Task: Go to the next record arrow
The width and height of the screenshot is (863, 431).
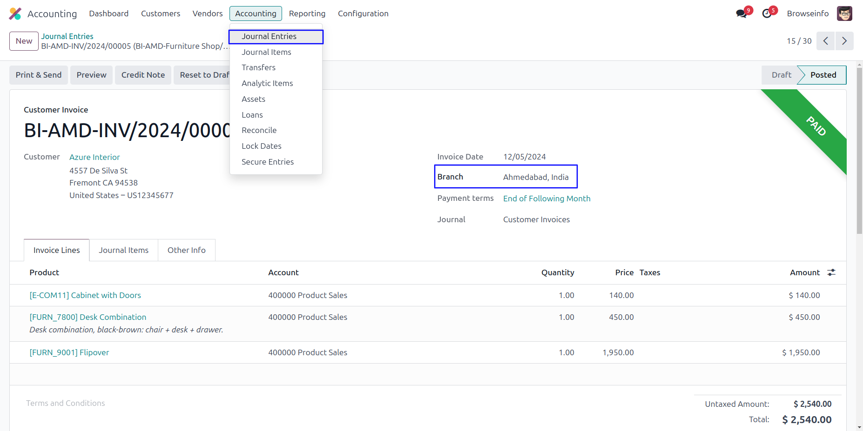Action: point(844,41)
